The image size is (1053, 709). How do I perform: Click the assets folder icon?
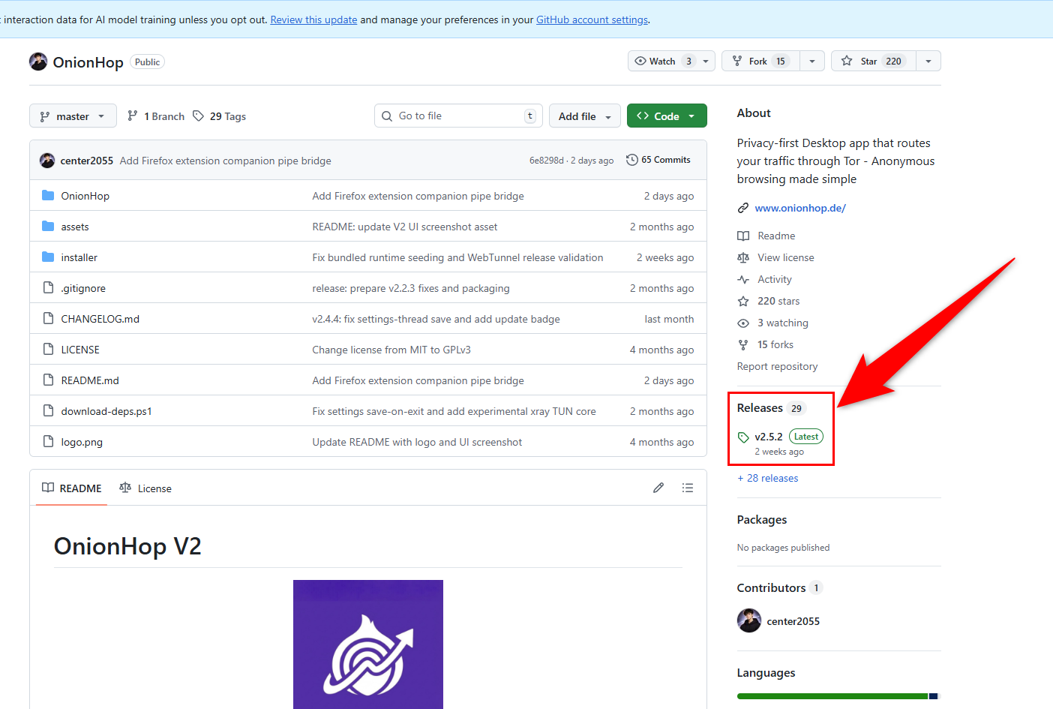[48, 227]
